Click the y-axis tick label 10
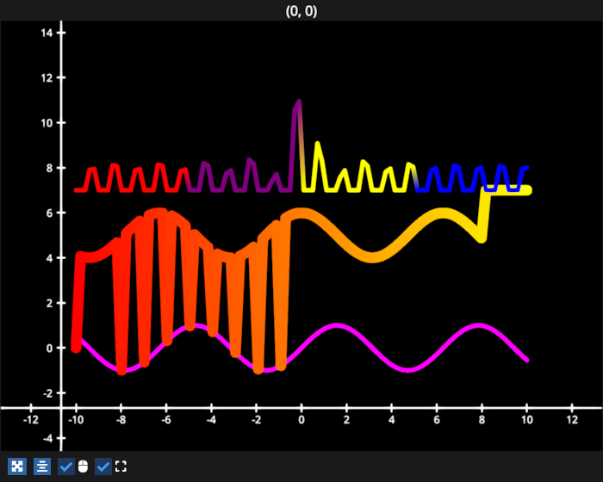This screenshot has width=603, height=482. pos(47,123)
